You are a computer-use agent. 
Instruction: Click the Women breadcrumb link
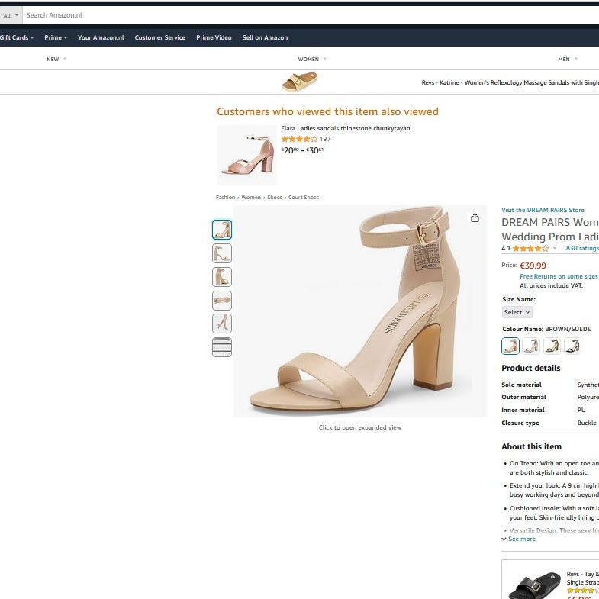[251, 197]
